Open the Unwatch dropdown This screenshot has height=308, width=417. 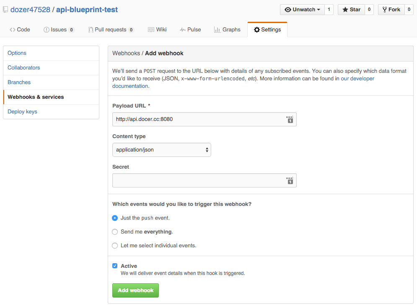pos(302,10)
